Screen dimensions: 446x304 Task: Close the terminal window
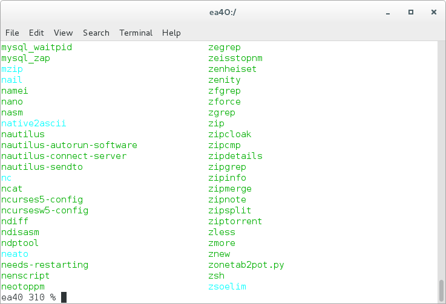[434, 12]
